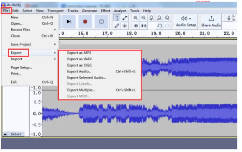Select the Selection (I-beam) tool
Image resolution: width=242 pixels, height=152 pixels.
point(117,18)
